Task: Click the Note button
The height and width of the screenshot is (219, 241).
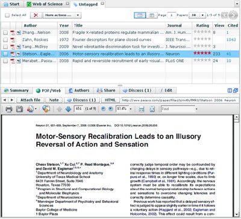Action: pyautogui.click(x=54, y=100)
